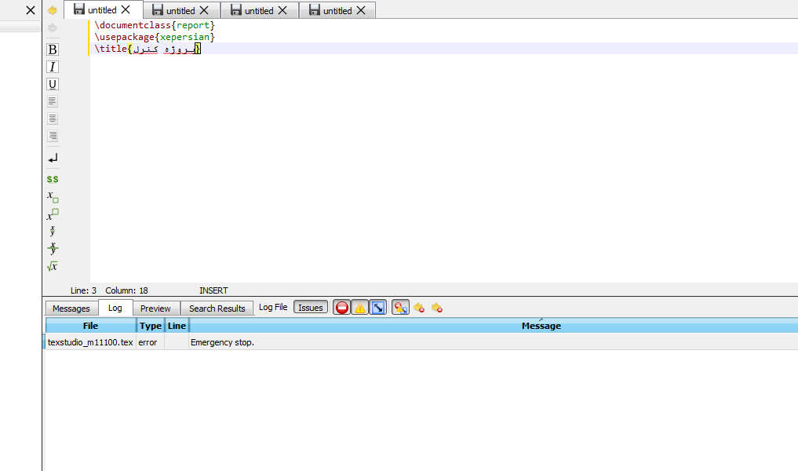Insert a fraction using the top x/y icon
Viewport: 798px width, 471px height.
coord(53,231)
